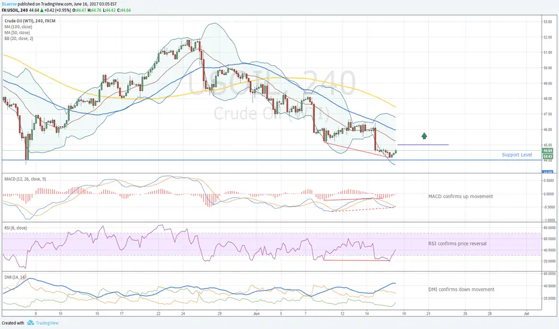Click the 0.0000 MACD axis label
Image resolution: width=559 pixels, height=329 pixels.
pos(549,194)
